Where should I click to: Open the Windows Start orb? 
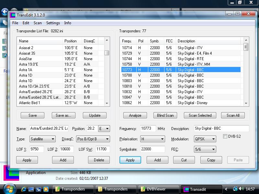click(x=9, y=189)
